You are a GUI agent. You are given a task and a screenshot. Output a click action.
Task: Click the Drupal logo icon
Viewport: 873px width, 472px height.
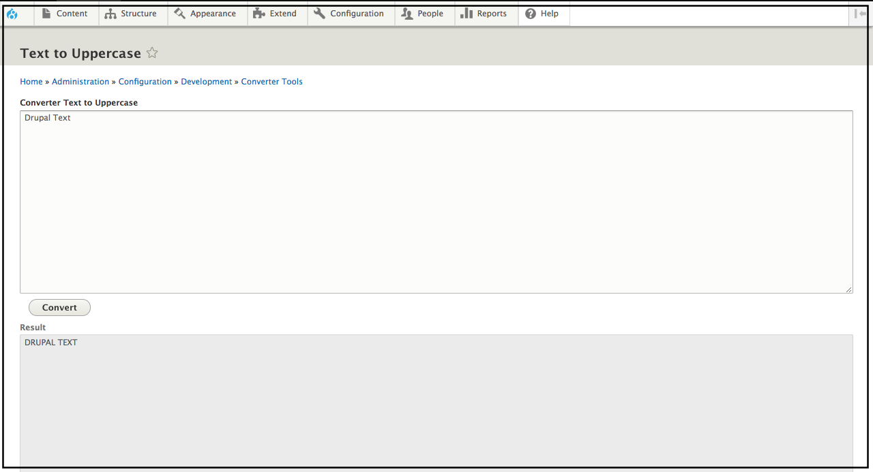pos(12,13)
